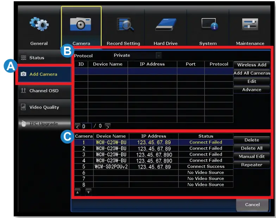Go to Status in the sidebar

[45, 57]
